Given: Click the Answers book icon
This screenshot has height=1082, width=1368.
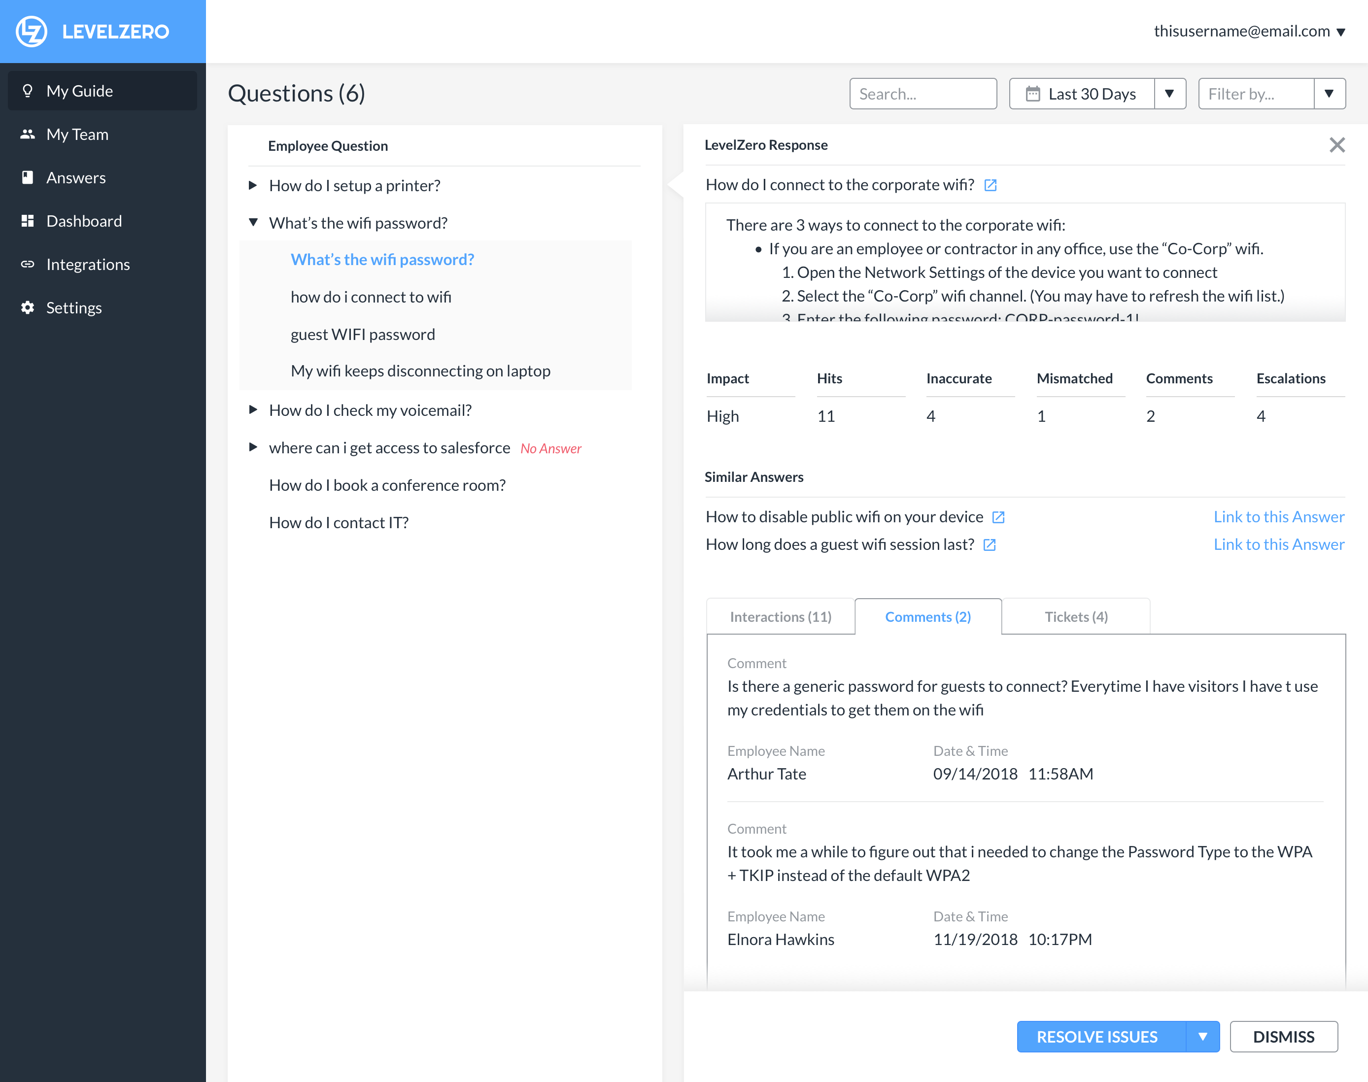Looking at the screenshot, I should (x=27, y=177).
